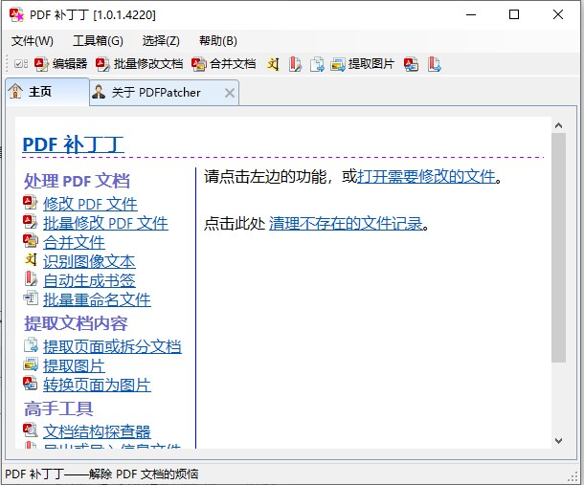Viewport: 584px width, 485px height.
Task: Switch to the 主页 tab
Action: [x=45, y=93]
